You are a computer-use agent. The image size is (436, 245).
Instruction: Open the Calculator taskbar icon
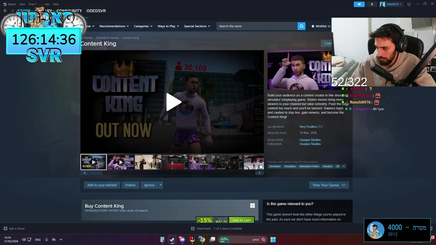pyautogui.click(x=162, y=240)
